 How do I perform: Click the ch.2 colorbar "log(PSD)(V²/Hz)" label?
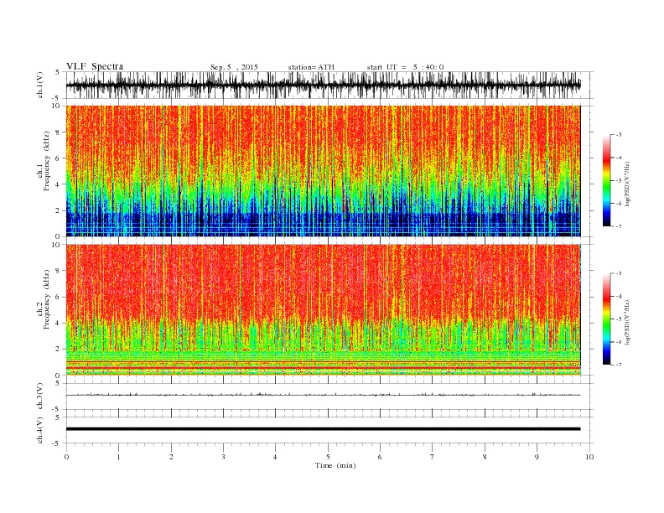[628, 322]
